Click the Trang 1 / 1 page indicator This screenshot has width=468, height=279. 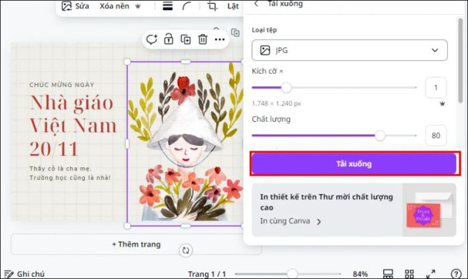tap(207, 274)
